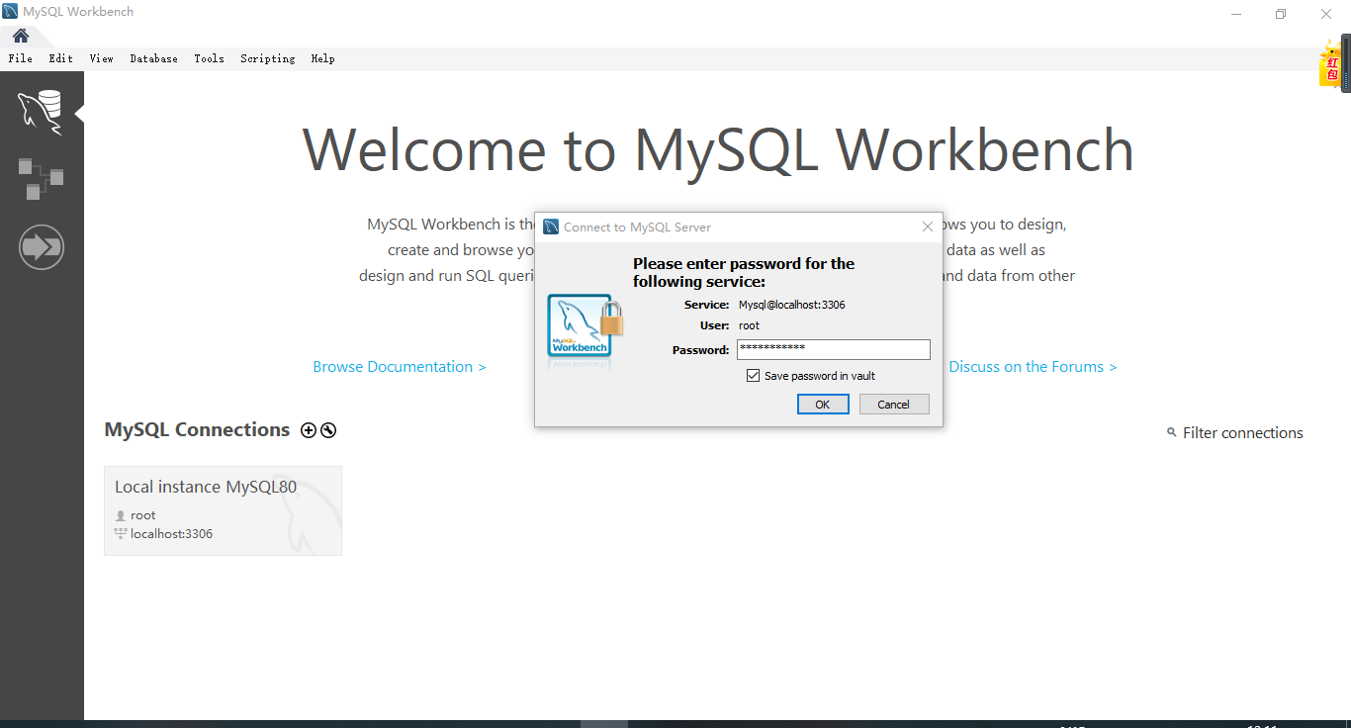Click the Filter connections search field
This screenshot has width=1351, height=728.
pos(1243,433)
